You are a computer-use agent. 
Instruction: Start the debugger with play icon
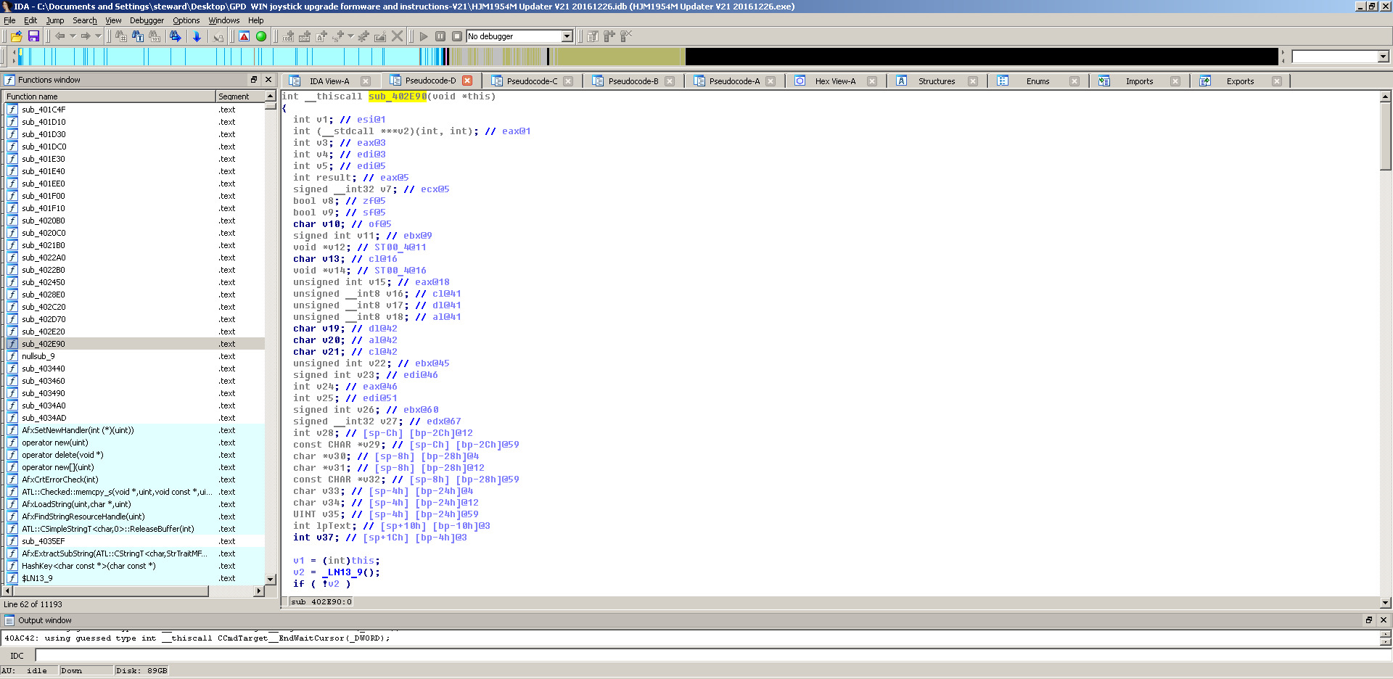click(x=424, y=36)
